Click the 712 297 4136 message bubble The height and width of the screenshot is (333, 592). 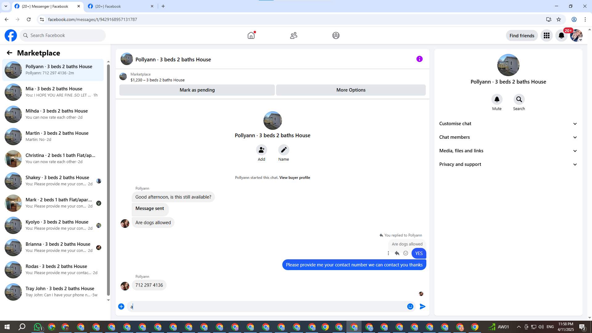[x=149, y=285]
